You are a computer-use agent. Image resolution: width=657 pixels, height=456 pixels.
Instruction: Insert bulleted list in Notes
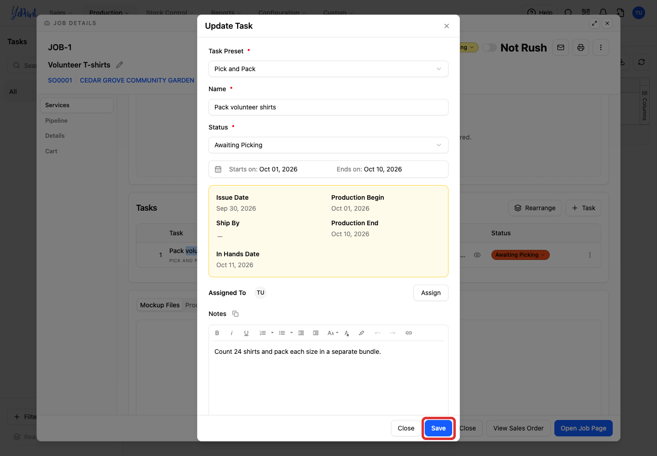(282, 333)
